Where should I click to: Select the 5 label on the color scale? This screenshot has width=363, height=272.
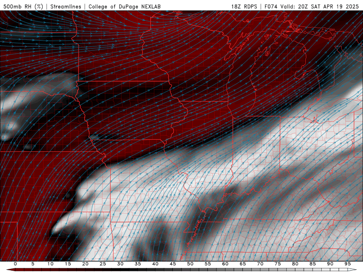tap(33, 264)
